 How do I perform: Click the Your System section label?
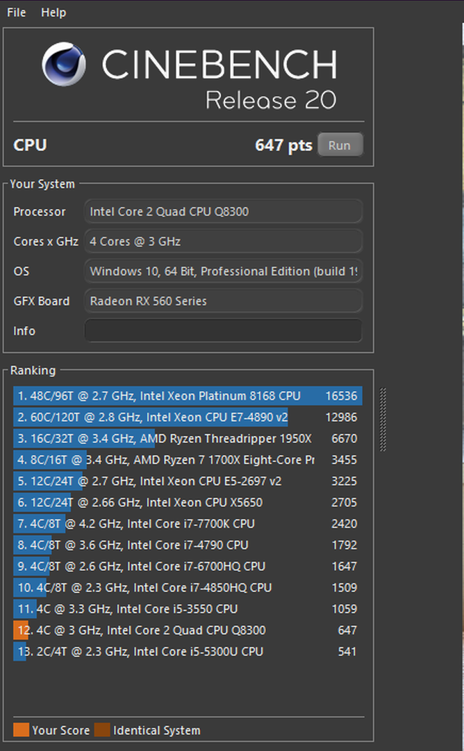[x=42, y=184]
